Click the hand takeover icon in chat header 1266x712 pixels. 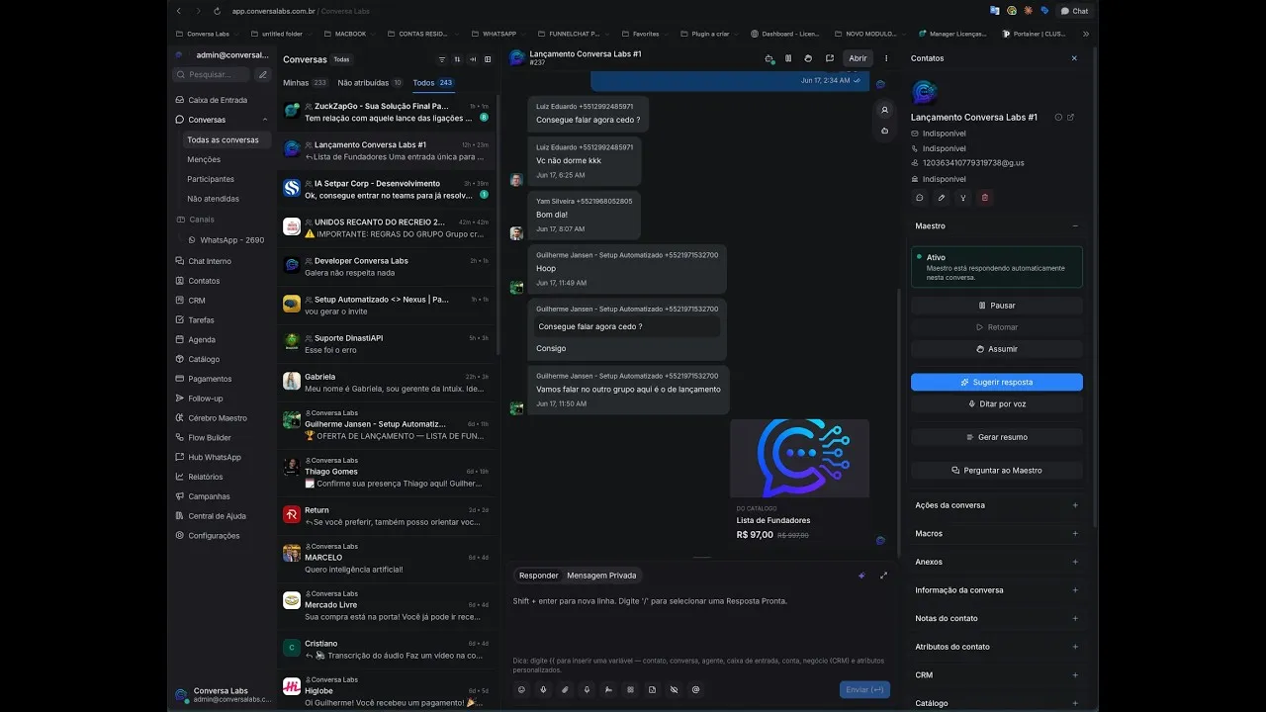[x=808, y=58]
